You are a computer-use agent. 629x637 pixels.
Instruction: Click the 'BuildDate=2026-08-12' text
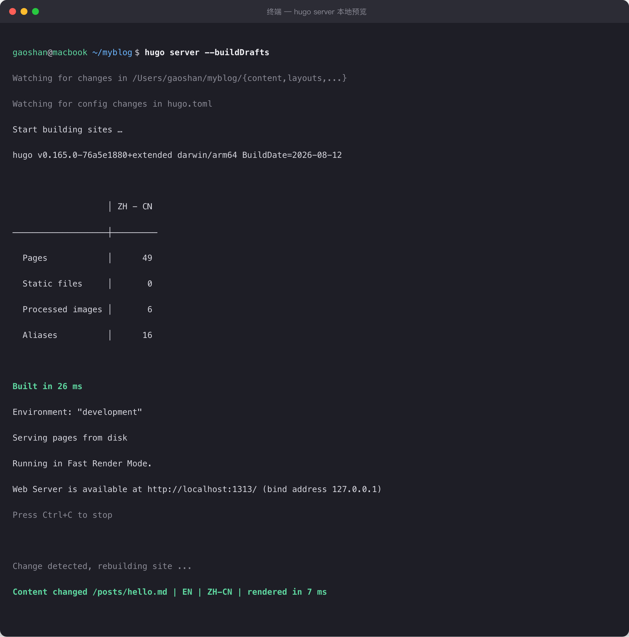tap(292, 155)
